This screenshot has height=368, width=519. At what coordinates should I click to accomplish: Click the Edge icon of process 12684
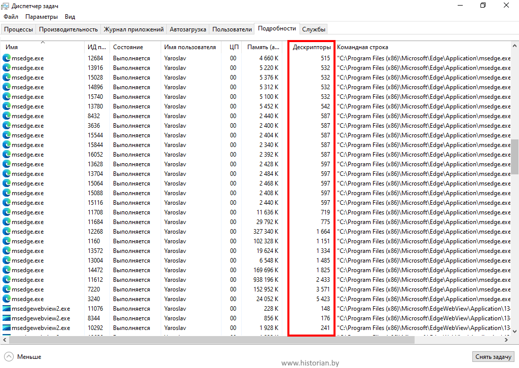click(7, 58)
